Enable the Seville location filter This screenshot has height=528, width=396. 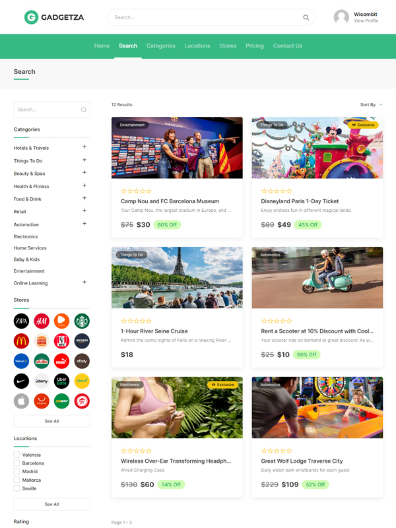16,488
